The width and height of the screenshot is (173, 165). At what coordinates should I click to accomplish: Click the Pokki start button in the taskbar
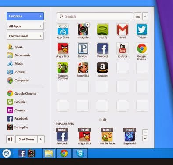pyautogui.click(x=7, y=154)
